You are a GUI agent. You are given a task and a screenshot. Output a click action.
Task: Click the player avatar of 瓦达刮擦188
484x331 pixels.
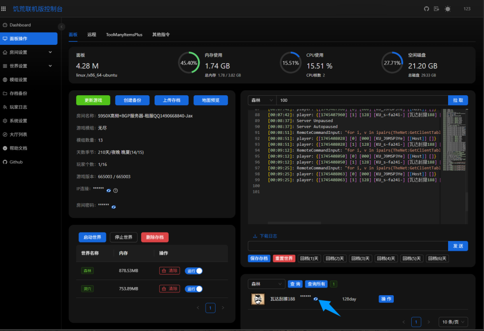(x=258, y=299)
